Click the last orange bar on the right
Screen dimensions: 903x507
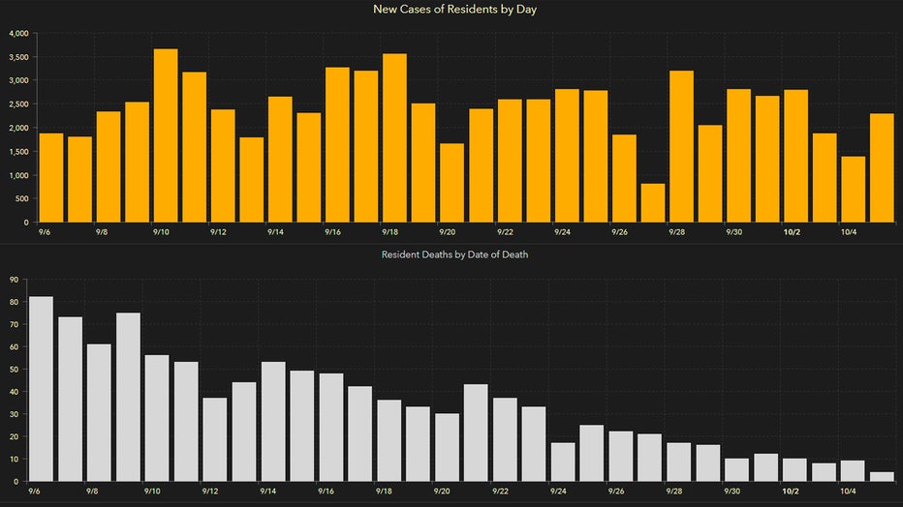pyautogui.click(x=882, y=168)
